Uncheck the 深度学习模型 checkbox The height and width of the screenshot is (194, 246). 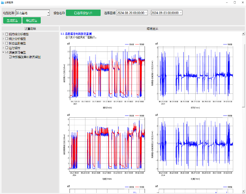pyautogui.click(x=7, y=52)
